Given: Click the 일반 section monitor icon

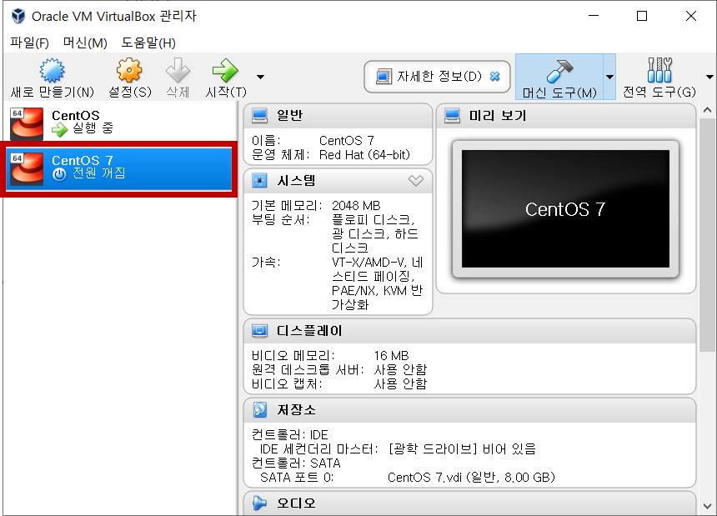Looking at the screenshot, I should 260,116.
